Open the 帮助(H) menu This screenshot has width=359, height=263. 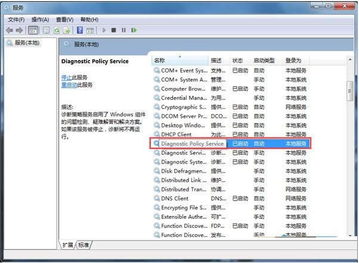89,20
